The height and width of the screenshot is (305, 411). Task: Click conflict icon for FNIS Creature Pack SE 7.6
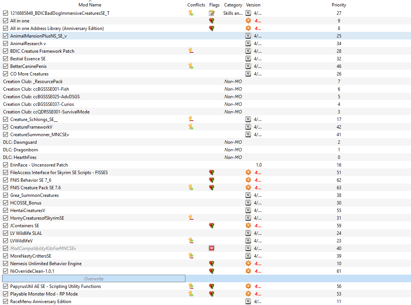coord(191,188)
